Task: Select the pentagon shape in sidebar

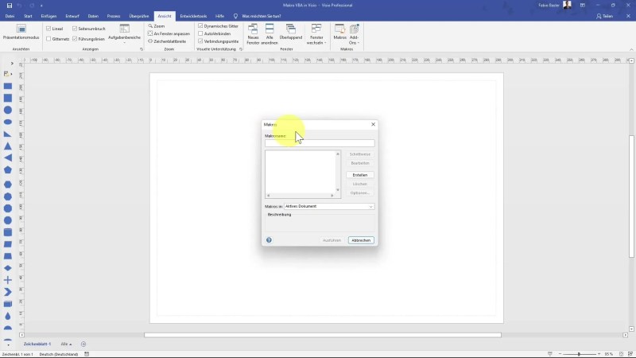Action: 8,170
